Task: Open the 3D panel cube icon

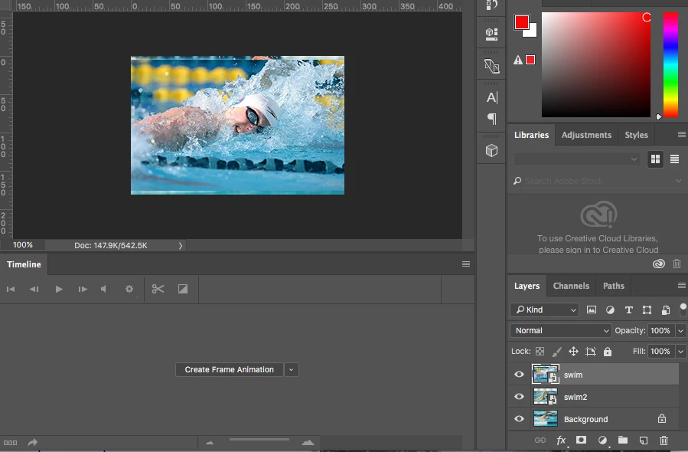Action: (491, 151)
